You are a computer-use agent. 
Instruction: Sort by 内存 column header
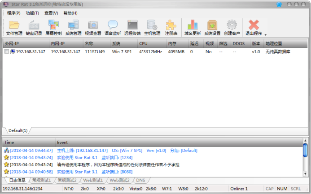pyautogui.click(x=177, y=43)
